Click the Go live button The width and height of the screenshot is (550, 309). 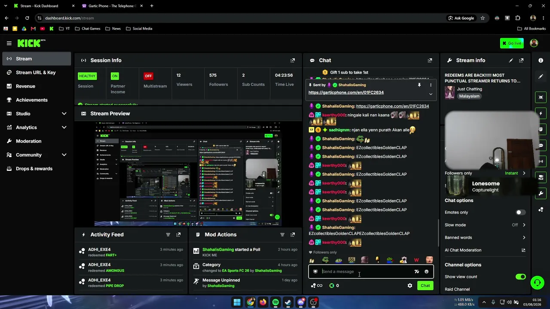coord(512,43)
